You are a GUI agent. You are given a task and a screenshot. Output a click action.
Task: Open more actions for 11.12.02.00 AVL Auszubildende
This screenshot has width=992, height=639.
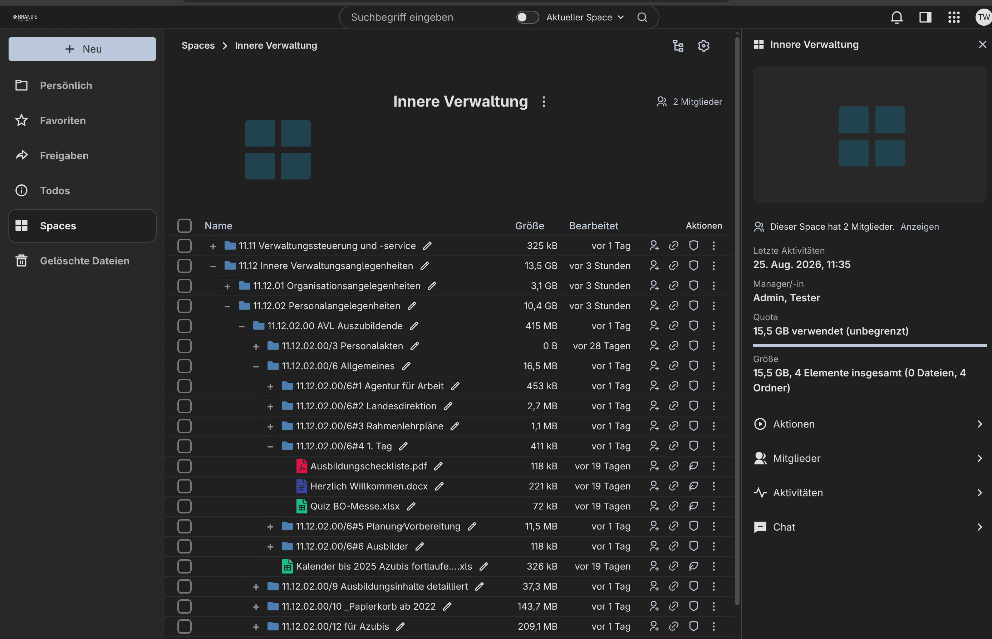click(713, 326)
